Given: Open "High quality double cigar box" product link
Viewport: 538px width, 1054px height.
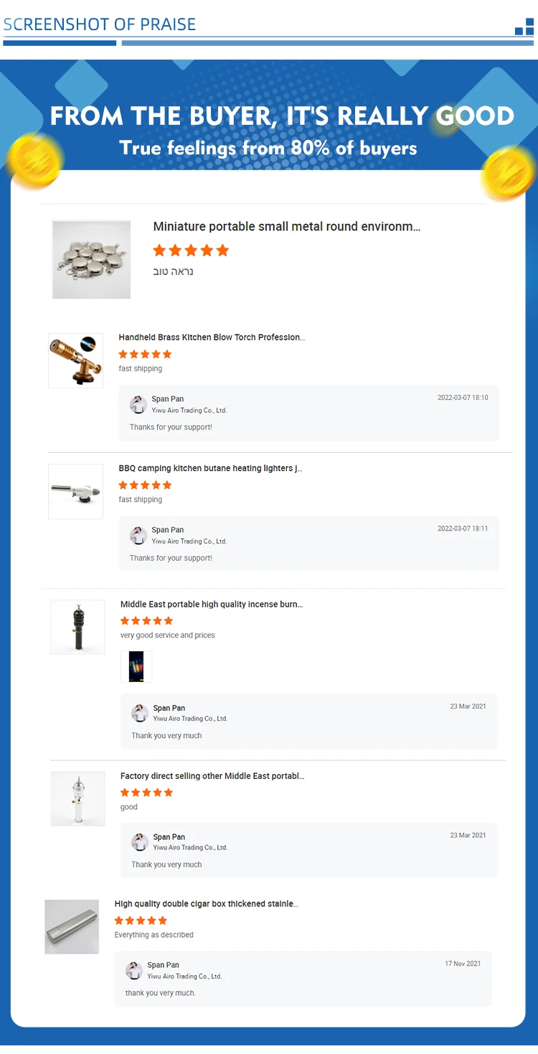Looking at the screenshot, I should [207, 904].
